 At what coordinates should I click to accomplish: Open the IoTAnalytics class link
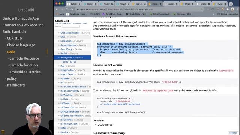(67, 95)
